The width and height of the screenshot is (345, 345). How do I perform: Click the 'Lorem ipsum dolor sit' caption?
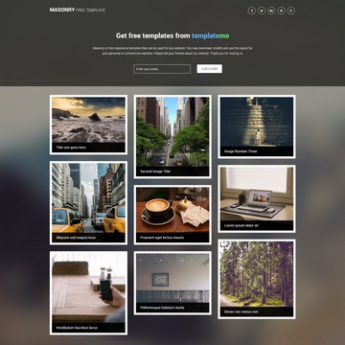(x=241, y=225)
